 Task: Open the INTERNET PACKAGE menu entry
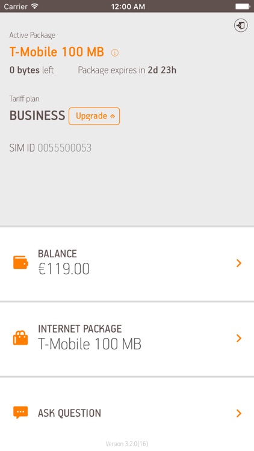[x=127, y=339]
